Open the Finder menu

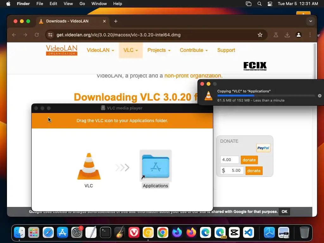point(23,4)
